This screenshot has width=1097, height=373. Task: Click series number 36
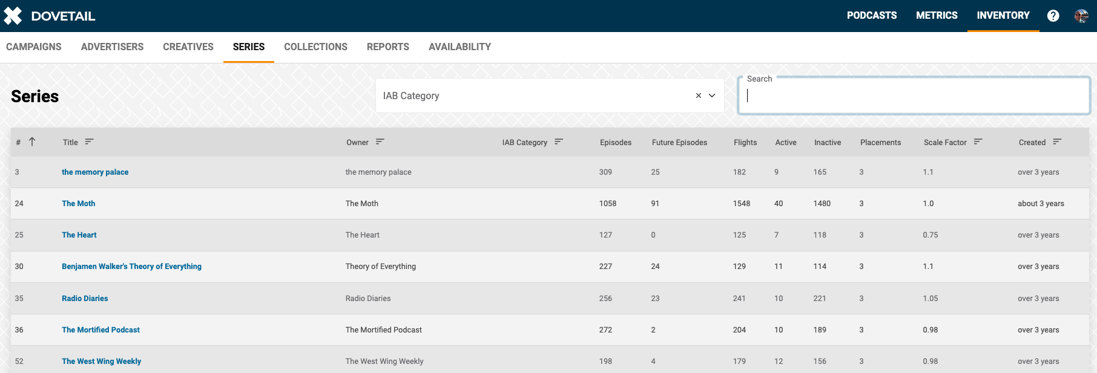pos(19,330)
